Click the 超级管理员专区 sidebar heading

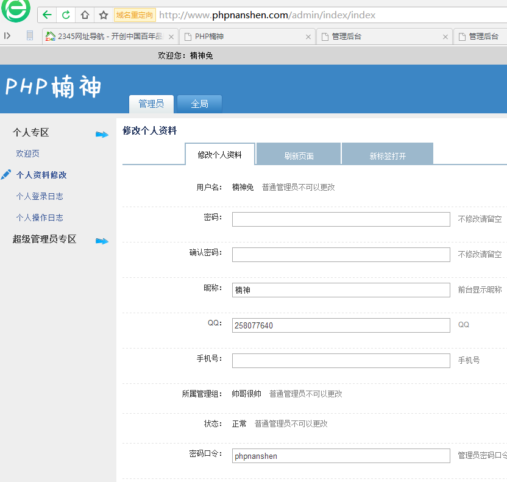(44, 239)
